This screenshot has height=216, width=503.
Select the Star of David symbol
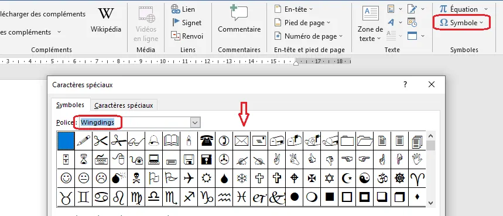click(x=329, y=178)
